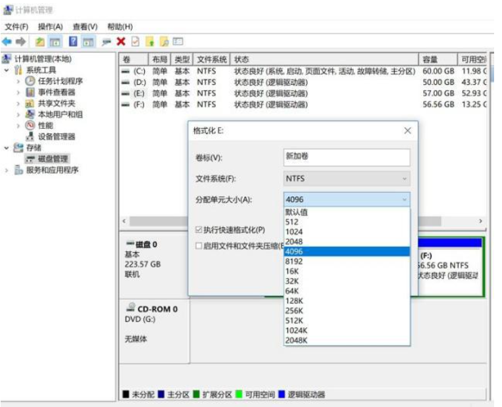This screenshot has width=502, height=407.
Task: Expand the 服务和应用程序 node
Action: click(x=7, y=170)
